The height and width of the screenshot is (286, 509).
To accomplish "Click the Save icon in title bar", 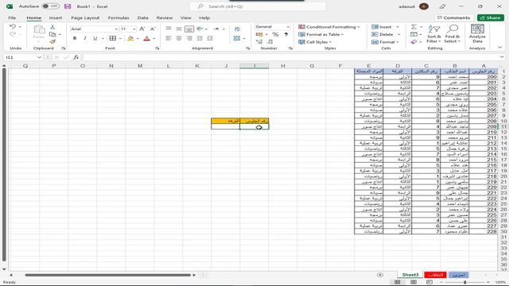I will pos(68,6).
